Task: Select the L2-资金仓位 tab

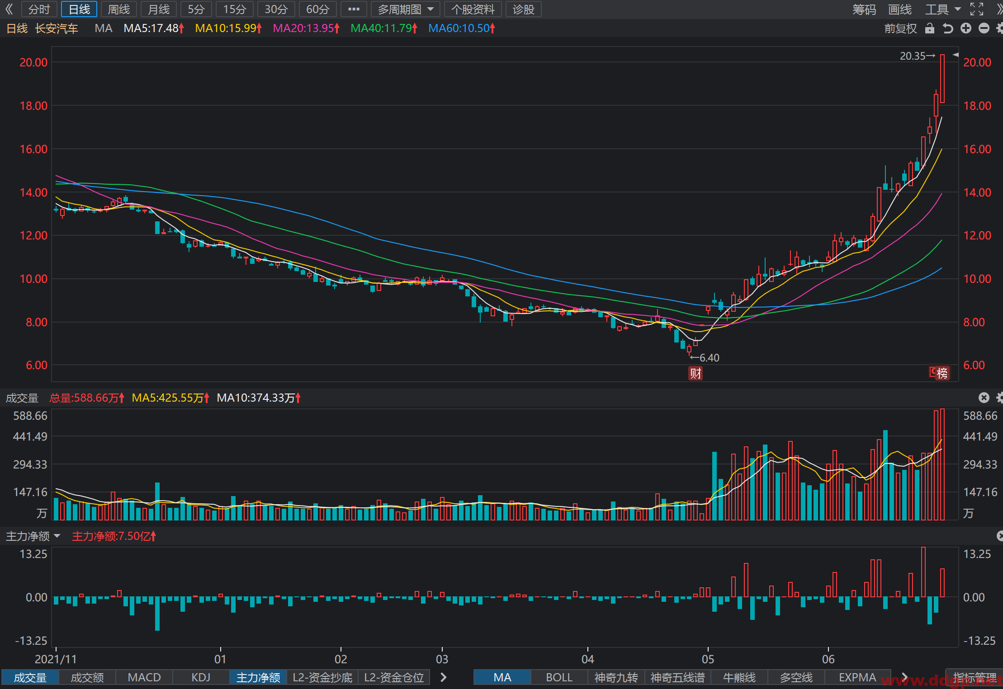Action: tap(394, 677)
